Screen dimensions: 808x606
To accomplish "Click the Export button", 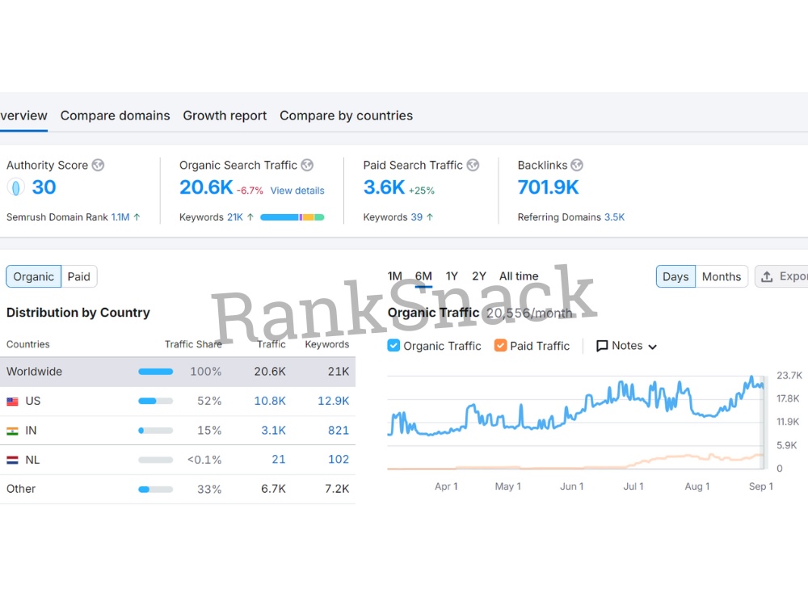I will [x=781, y=276].
